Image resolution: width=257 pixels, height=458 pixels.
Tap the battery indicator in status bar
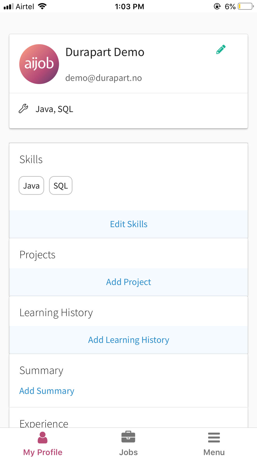coord(246,6)
